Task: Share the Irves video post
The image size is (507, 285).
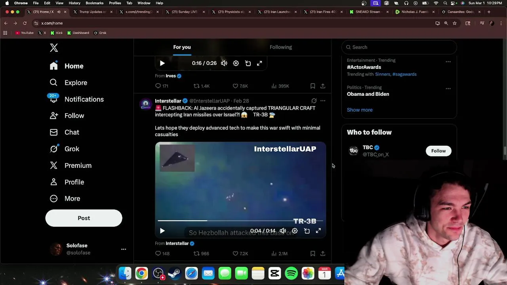Action: click(323, 86)
